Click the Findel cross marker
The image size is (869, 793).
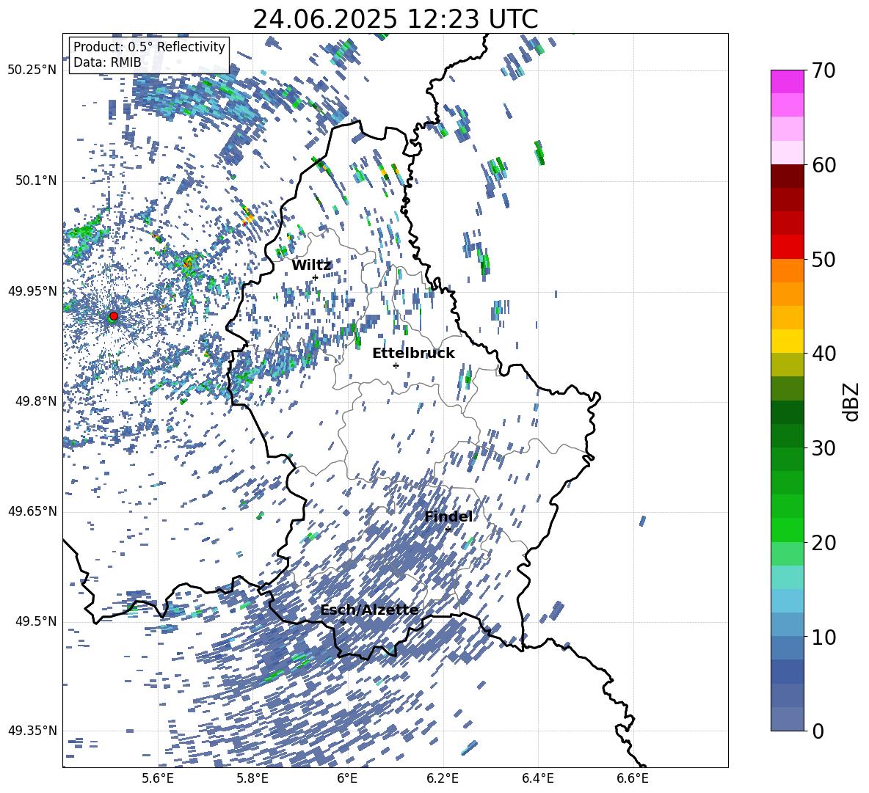448,530
